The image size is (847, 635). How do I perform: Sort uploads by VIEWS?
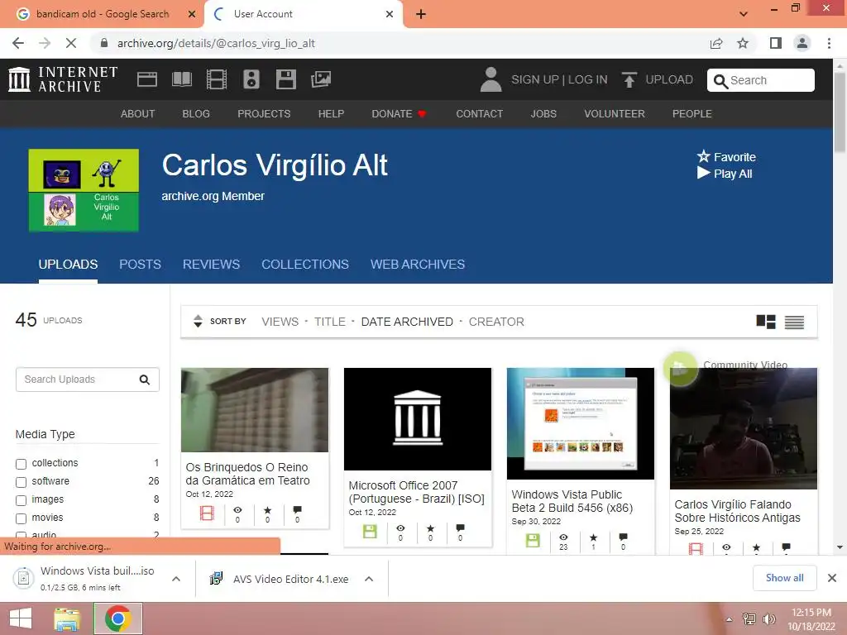[280, 322]
